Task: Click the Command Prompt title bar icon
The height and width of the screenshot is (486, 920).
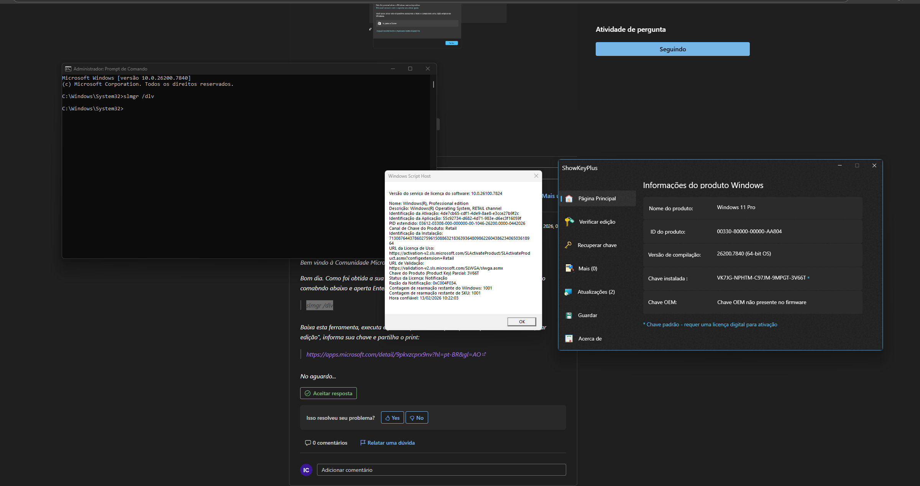Action: point(68,69)
